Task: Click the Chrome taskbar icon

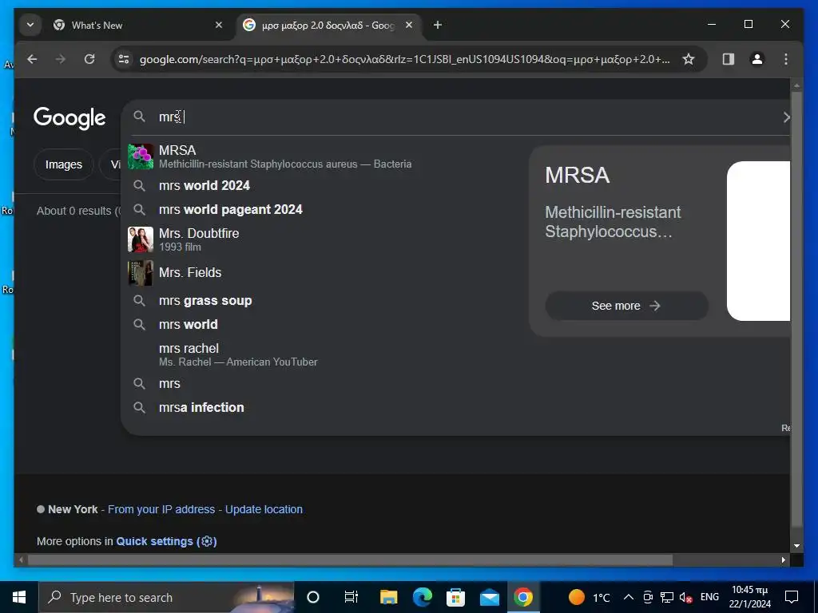Action: click(x=522, y=597)
